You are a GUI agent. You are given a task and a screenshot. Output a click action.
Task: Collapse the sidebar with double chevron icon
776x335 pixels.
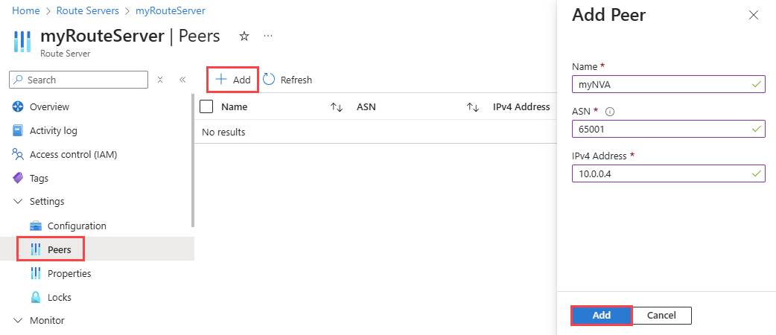coord(182,80)
